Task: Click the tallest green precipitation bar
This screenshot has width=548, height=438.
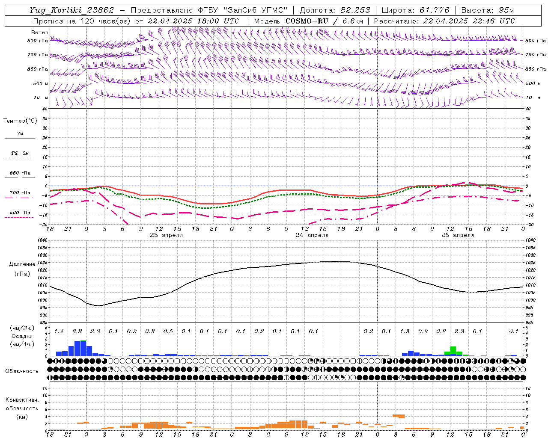Action: tap(453, 351)
